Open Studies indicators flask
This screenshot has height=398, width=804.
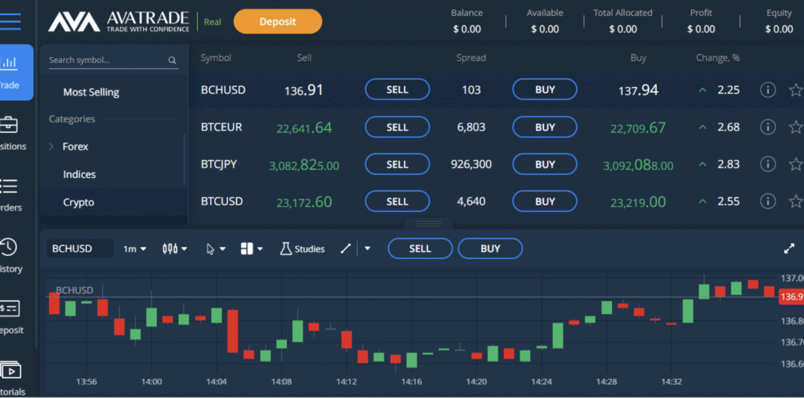coord(302,249)
